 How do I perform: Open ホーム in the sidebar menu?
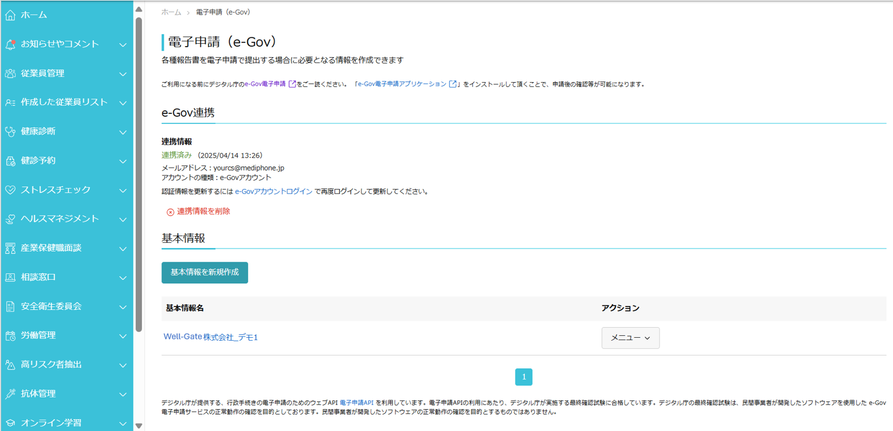pos(34,15)
